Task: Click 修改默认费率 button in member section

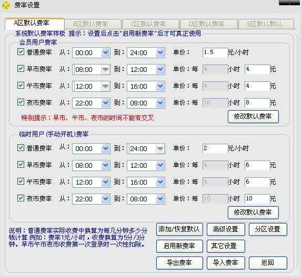Action: point(253,116)
